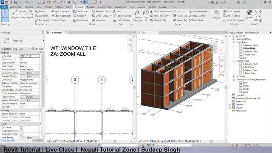
Task: Click System Color Schemes Edit button
Action: 29,100
